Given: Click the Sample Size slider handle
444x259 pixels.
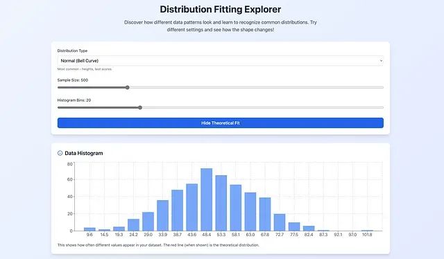Looking at the screenshot, I should (x=128, y=87).
